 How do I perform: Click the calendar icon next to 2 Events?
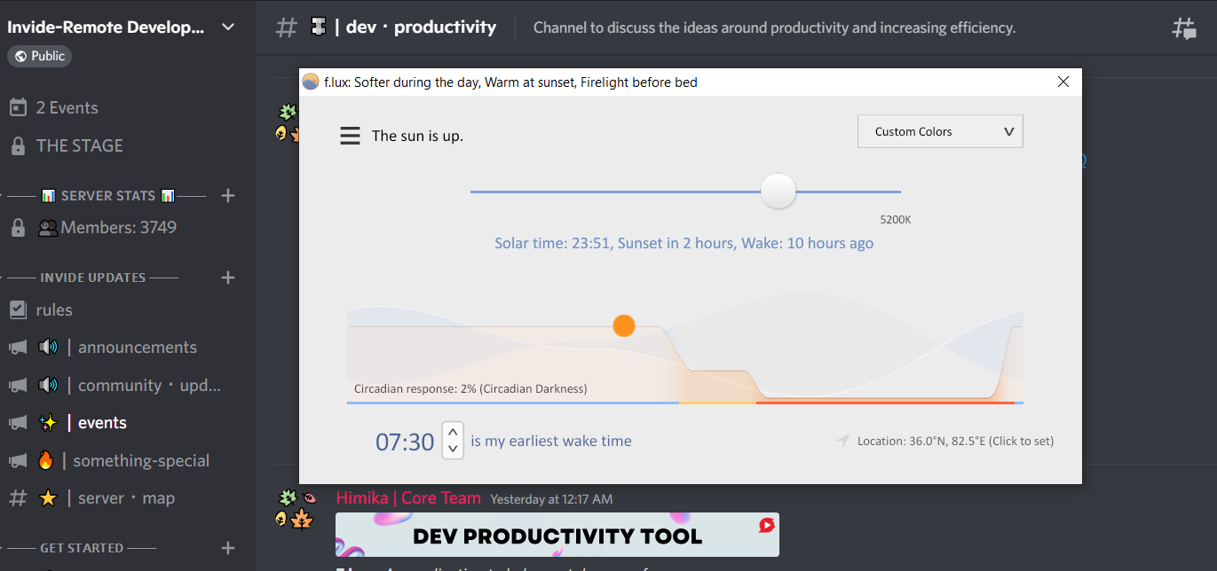18,107
